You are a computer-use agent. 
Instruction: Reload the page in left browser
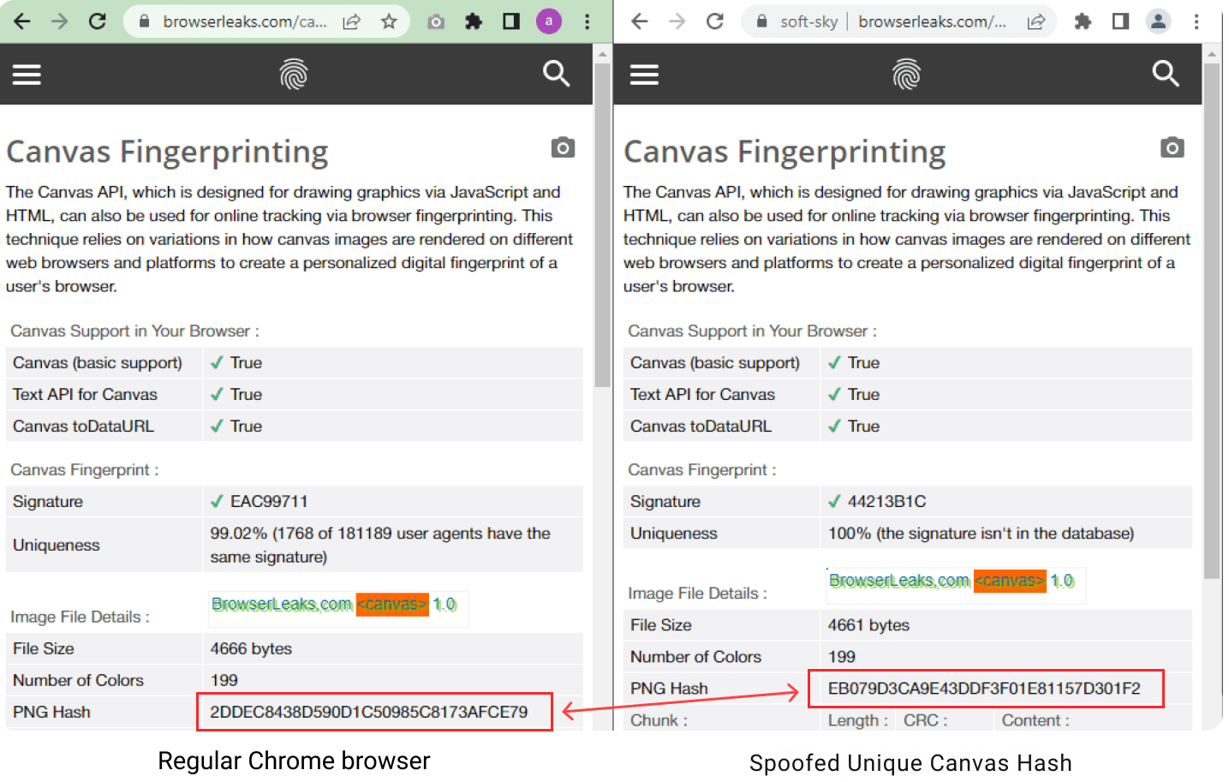click(x=98, y=21)
